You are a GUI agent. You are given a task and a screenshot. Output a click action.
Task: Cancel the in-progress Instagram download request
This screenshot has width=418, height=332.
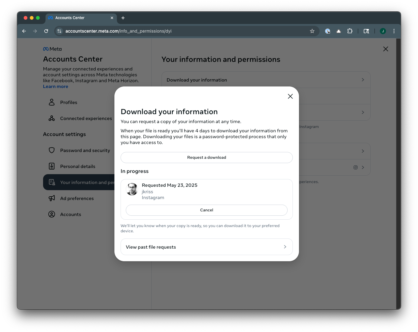pyautogui.click(x=207, y=210)
